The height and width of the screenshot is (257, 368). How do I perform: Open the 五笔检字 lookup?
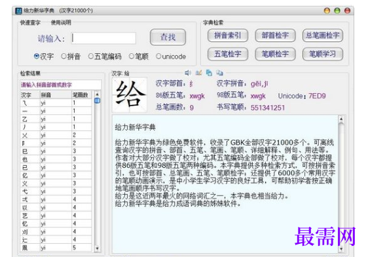228,54
